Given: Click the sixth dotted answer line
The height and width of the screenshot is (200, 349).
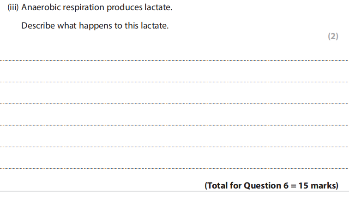Looking at the screenshot, I should click(174, 168).
